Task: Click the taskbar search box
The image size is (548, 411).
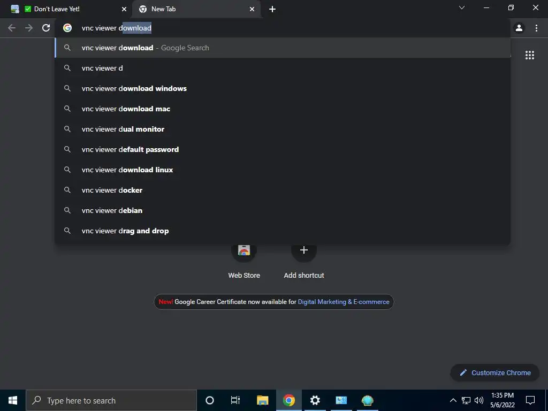Action: click(111, 400)
